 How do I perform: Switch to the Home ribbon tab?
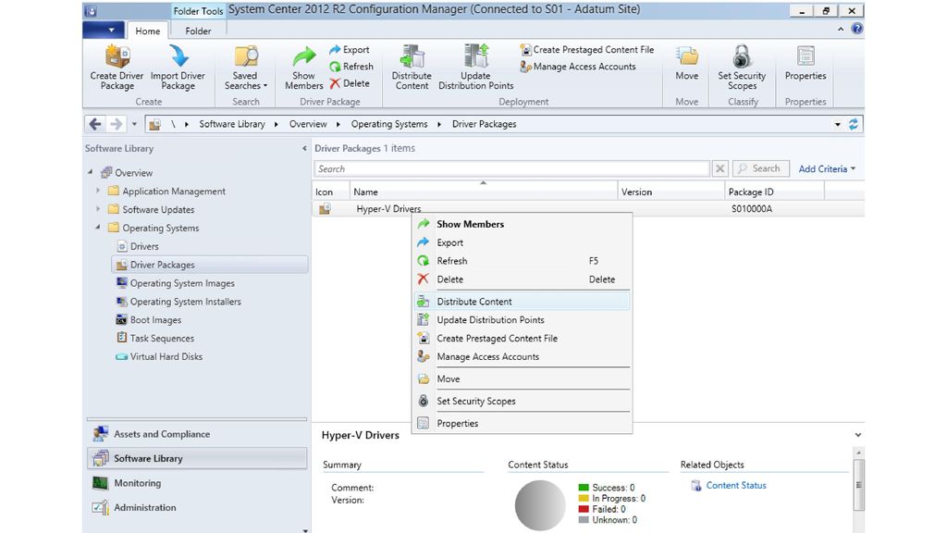click(147, 31)
